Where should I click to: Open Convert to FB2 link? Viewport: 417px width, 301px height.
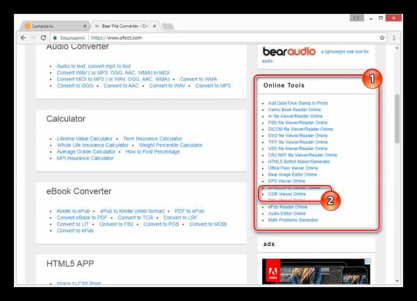(116, 224)
